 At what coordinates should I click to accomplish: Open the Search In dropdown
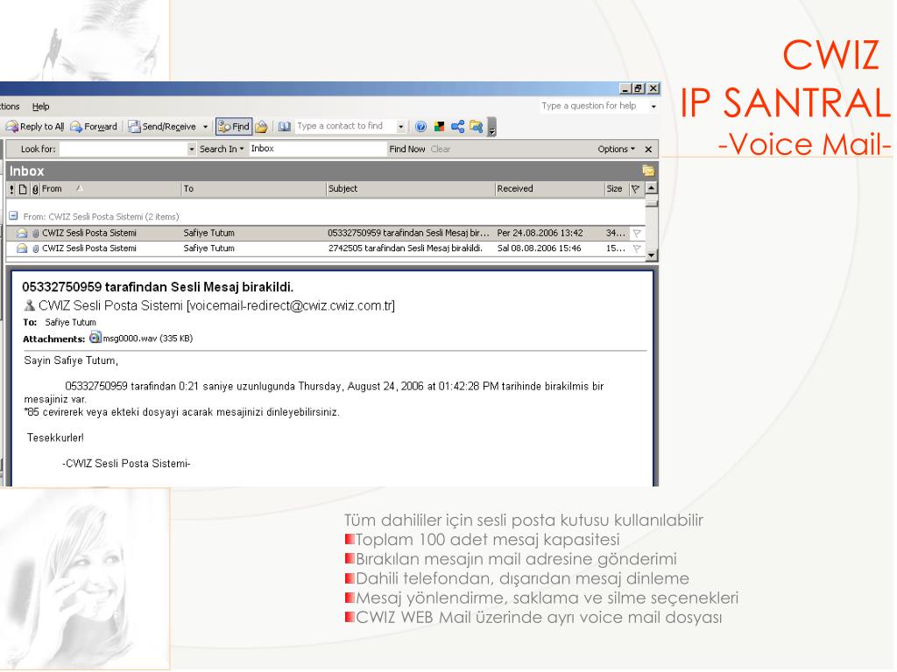point(222,149)
